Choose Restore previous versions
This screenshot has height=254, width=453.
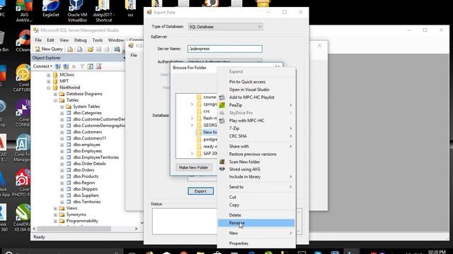coord(256,154)
